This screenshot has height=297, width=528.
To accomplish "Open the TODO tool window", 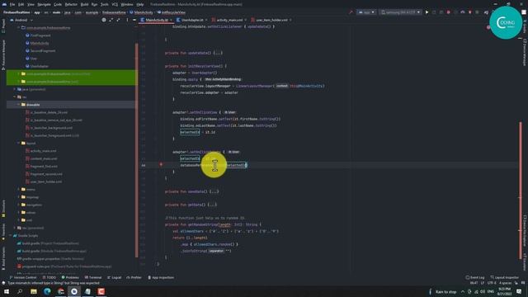I will pos(49,277).
